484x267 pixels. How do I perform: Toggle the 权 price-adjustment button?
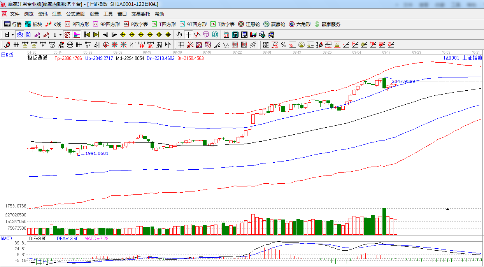pos(67,35)
